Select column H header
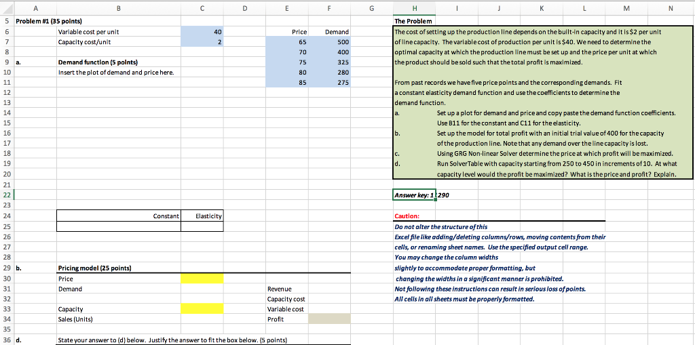 coord(414,7)
